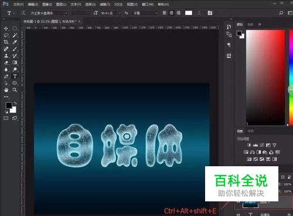Screen dimensions: 293x216
Task: Click the toolbox foreground color swatch
Action: (x=9, y=105)
